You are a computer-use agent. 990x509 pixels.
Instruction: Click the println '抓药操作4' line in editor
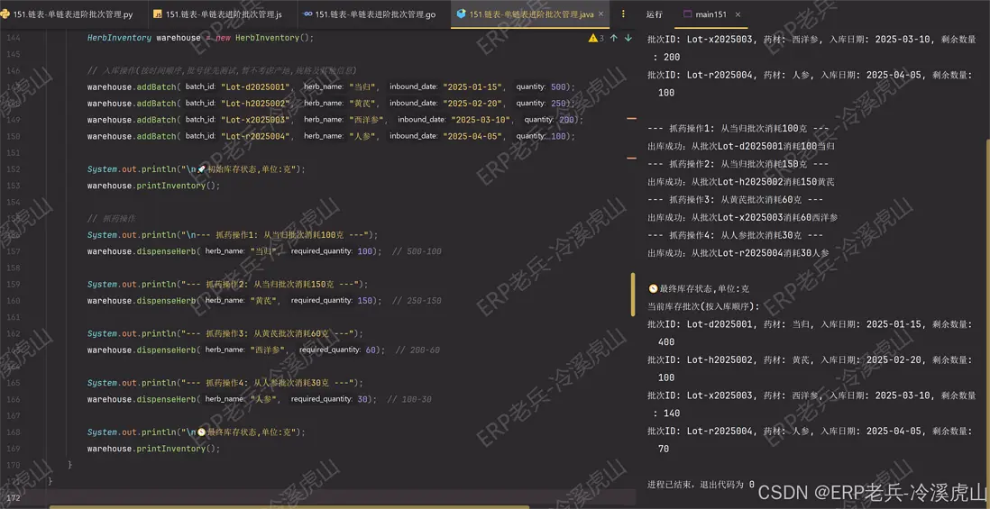pyautogui.click(x=225, y=382)
